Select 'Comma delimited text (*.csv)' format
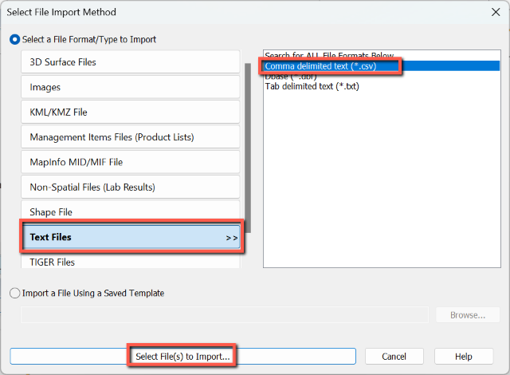This screenshot has width=510, height=375. click(382, 66)
